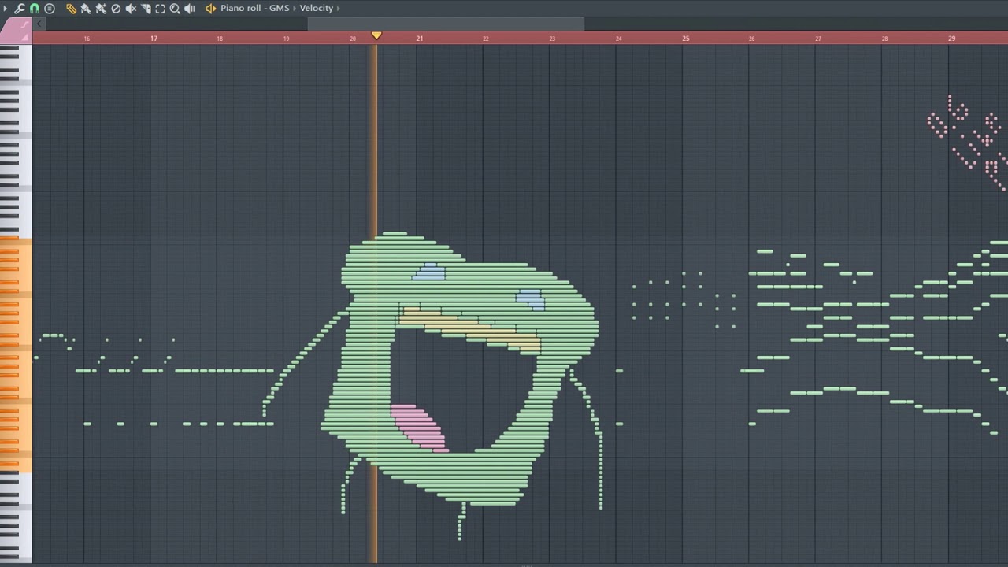Open the piano roll options menu arrow

pyautogui.click(x=6, y=9)
